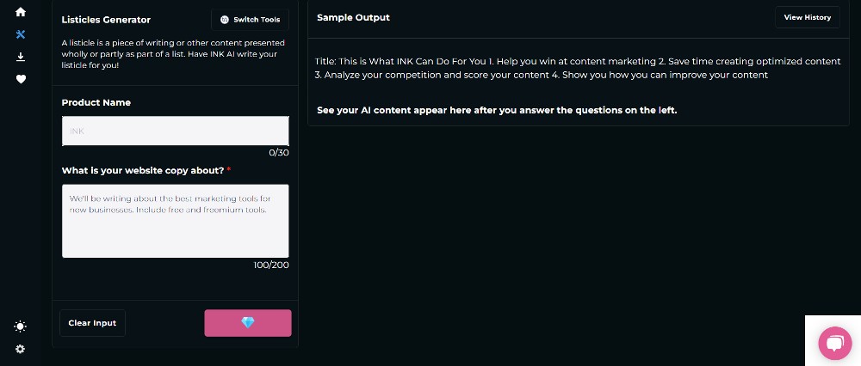Click the Listicles Generator heading
Viewport: 861px width, 366px height.
106,20
